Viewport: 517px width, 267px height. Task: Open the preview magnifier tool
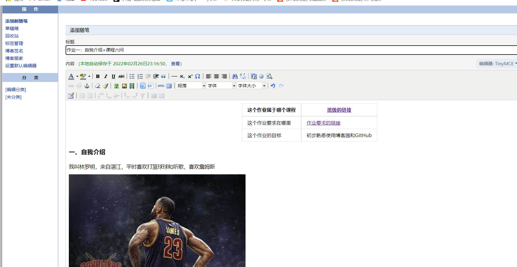[x=269, y=76]
